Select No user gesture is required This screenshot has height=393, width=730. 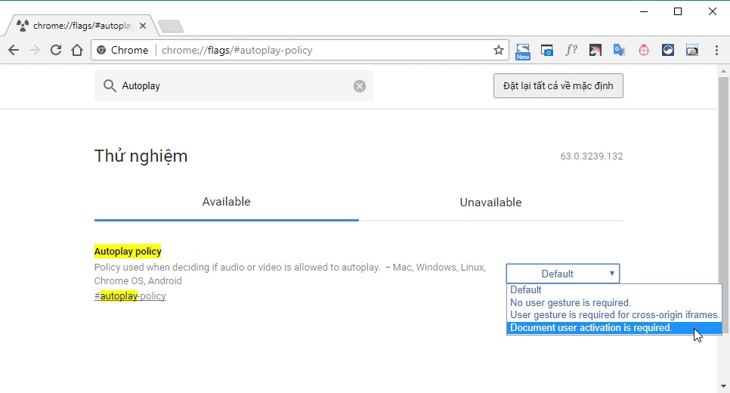[x=614, y=302]
